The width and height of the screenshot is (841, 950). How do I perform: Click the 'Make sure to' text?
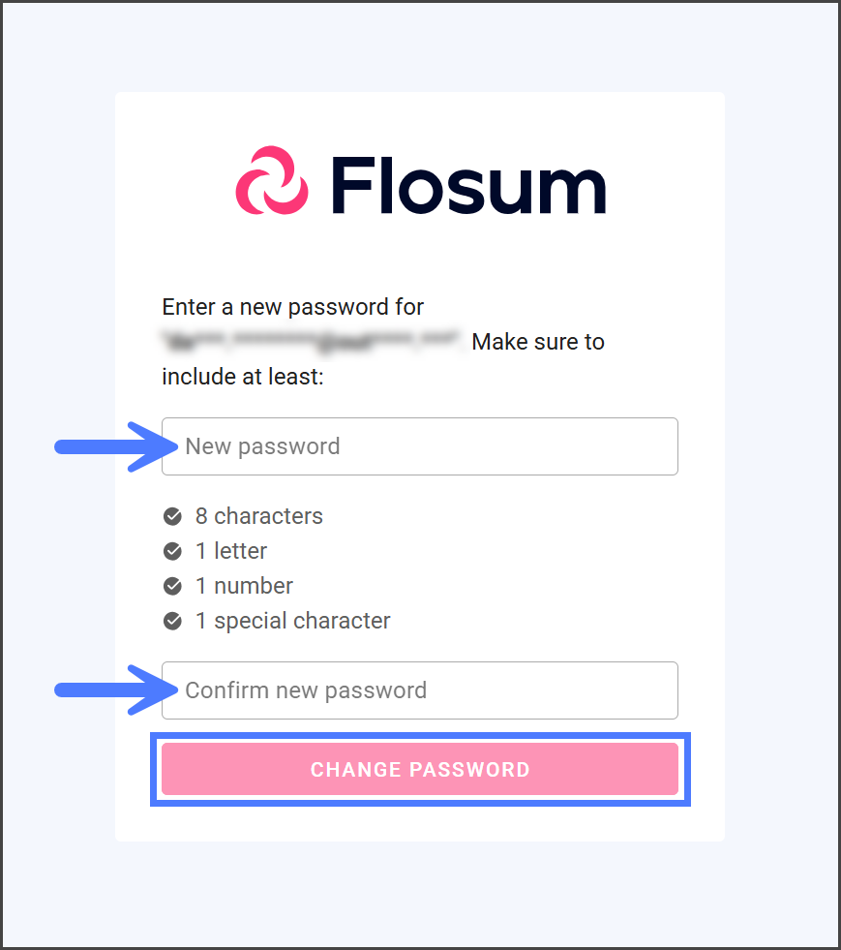(538, 342)
